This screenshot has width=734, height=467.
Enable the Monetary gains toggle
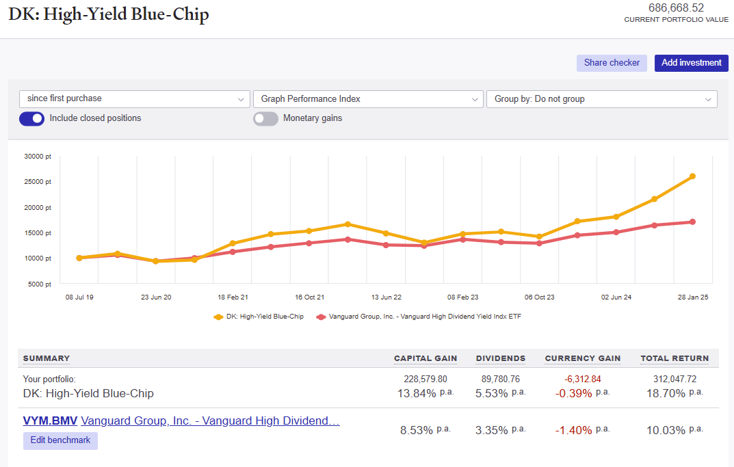(266, 118)
